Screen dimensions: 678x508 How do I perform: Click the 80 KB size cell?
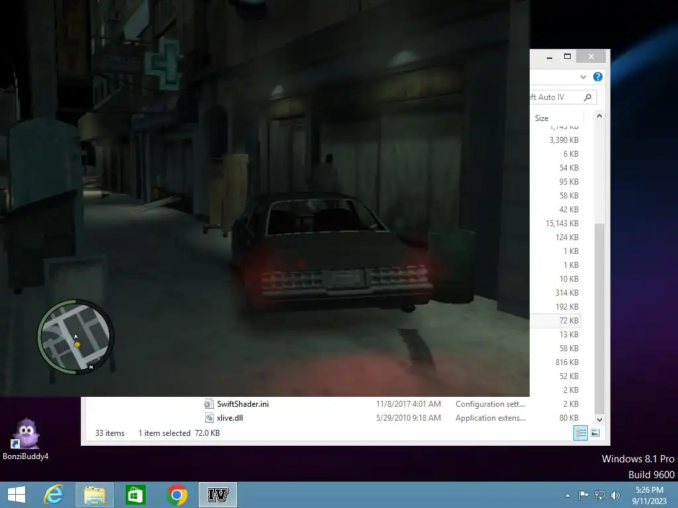pos(569,418)
